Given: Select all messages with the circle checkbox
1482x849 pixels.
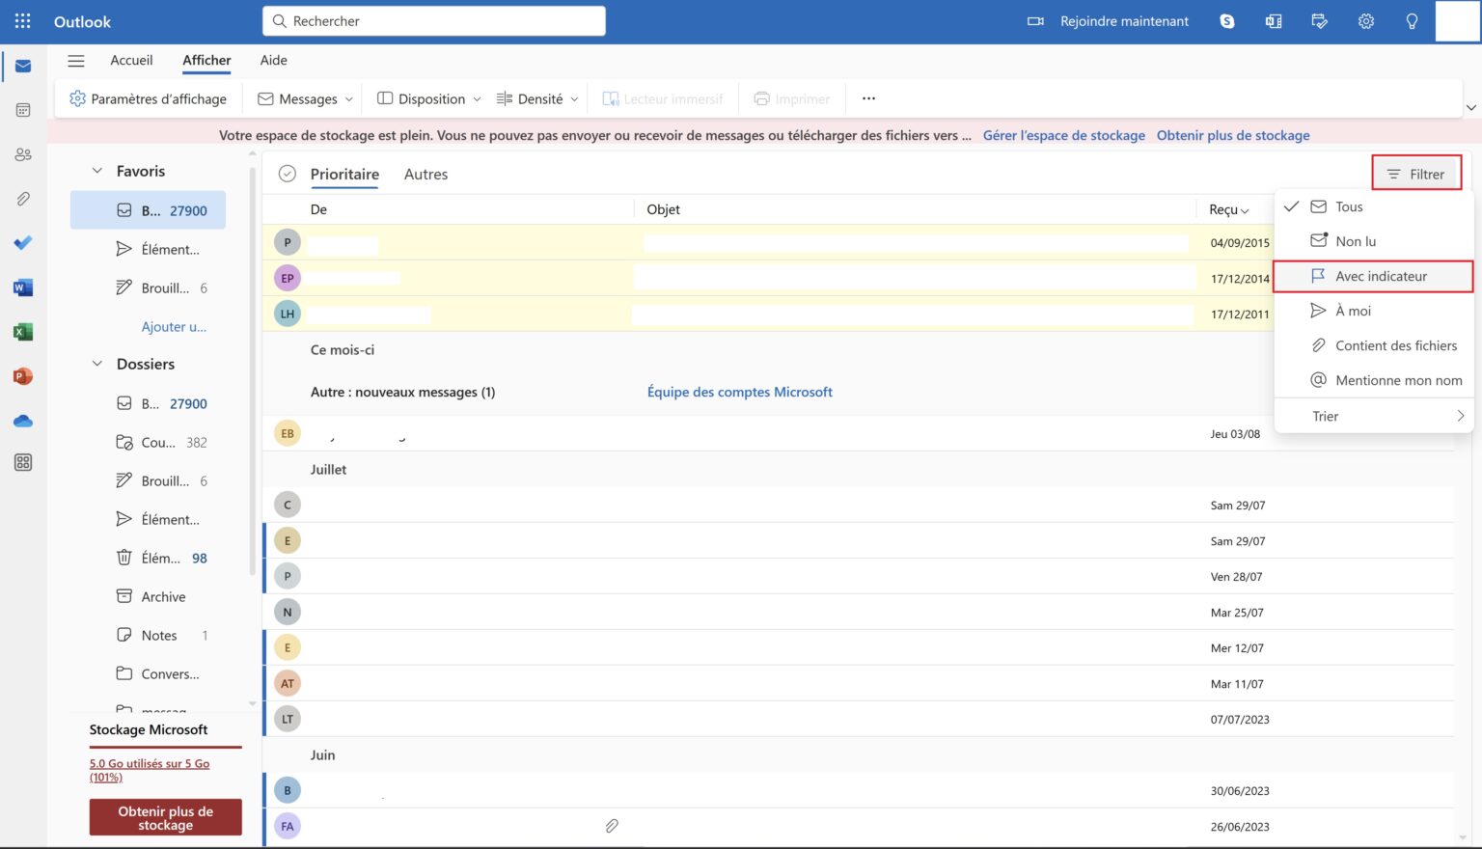Looking at the screenshot, I should point(287,174).
